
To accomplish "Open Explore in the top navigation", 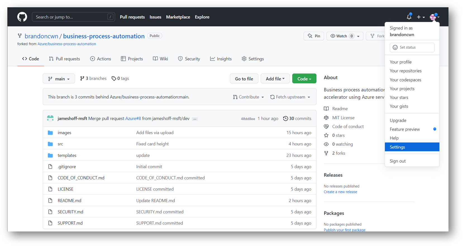I will 202,17.
